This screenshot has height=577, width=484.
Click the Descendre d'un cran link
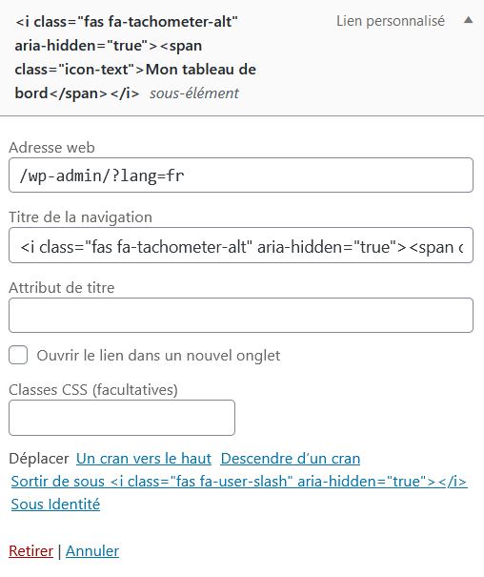291,459
